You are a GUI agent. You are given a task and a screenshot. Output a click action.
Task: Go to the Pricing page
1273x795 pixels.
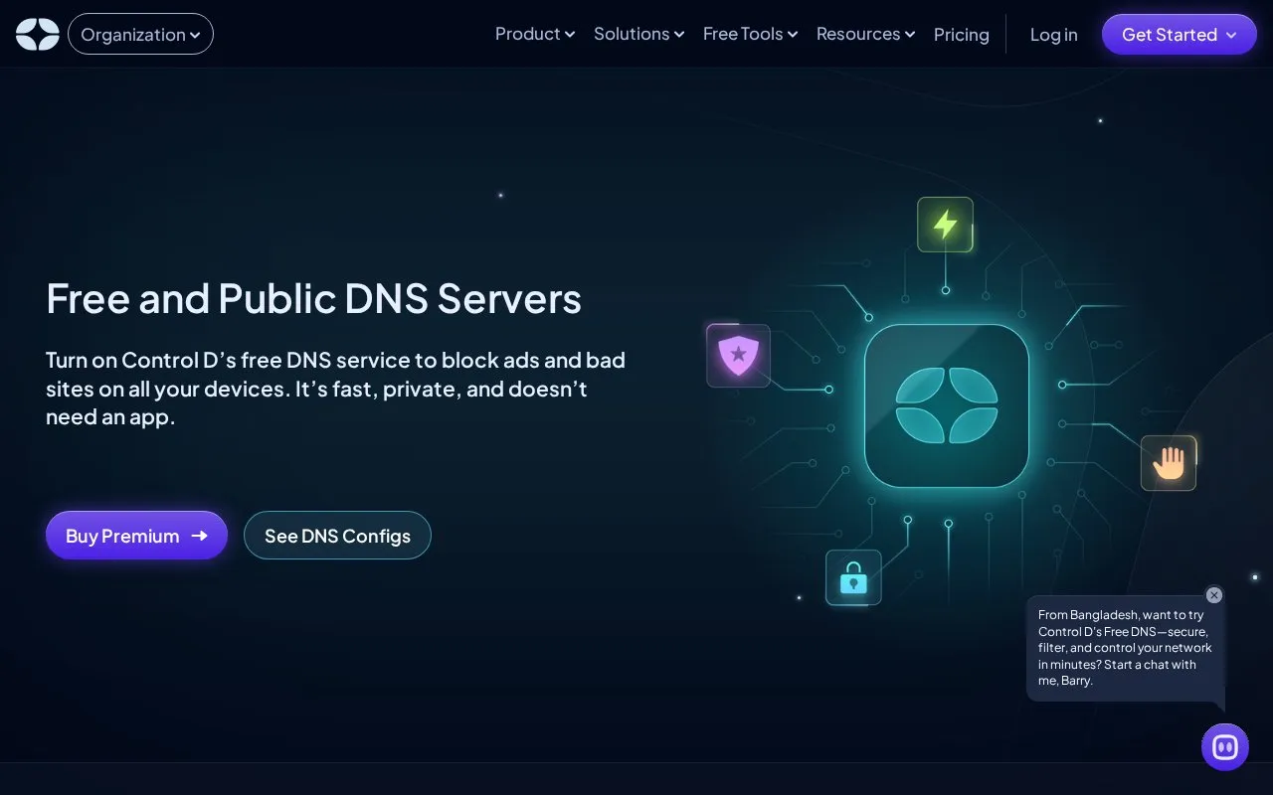point(962,35)
